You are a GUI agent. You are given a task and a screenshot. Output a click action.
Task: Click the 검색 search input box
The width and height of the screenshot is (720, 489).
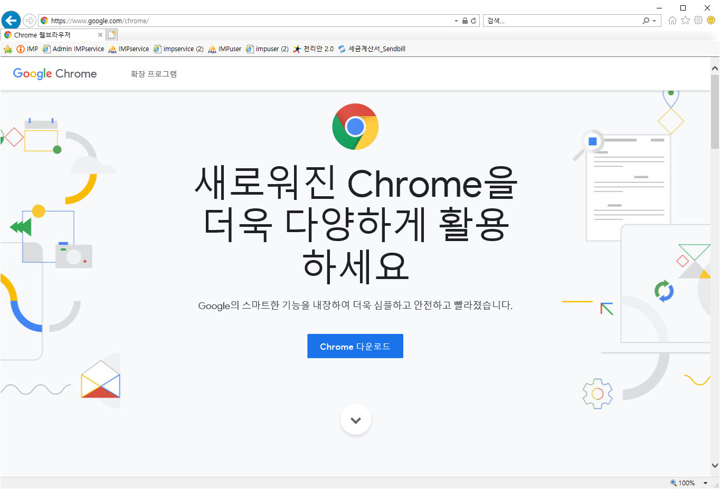pos(562,21)
